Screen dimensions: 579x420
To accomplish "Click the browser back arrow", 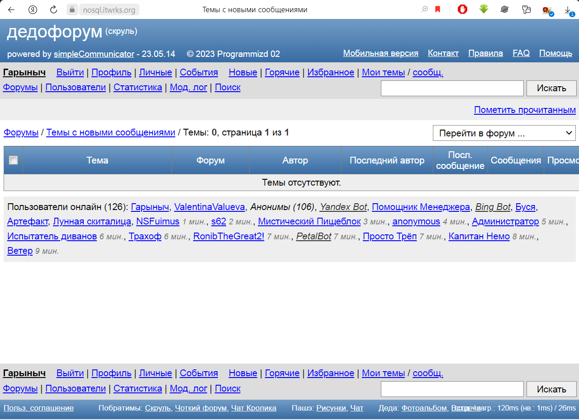I will tap(11, 9).
